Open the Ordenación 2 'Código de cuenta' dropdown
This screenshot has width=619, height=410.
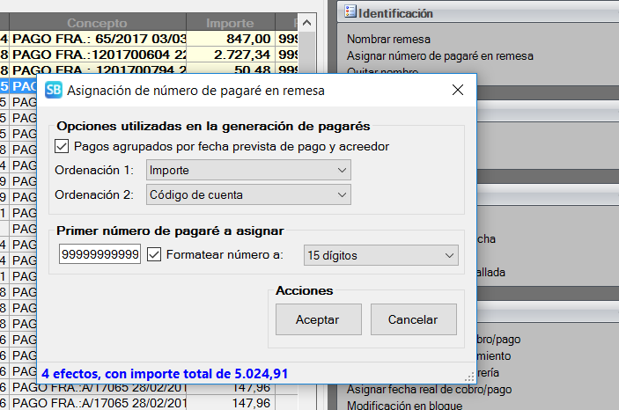(x=249, y=194)
